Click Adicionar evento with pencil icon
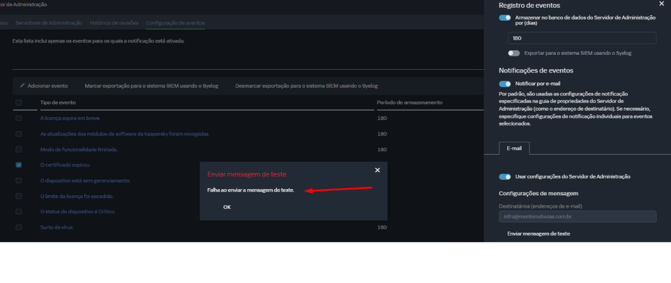 [44, 86]
